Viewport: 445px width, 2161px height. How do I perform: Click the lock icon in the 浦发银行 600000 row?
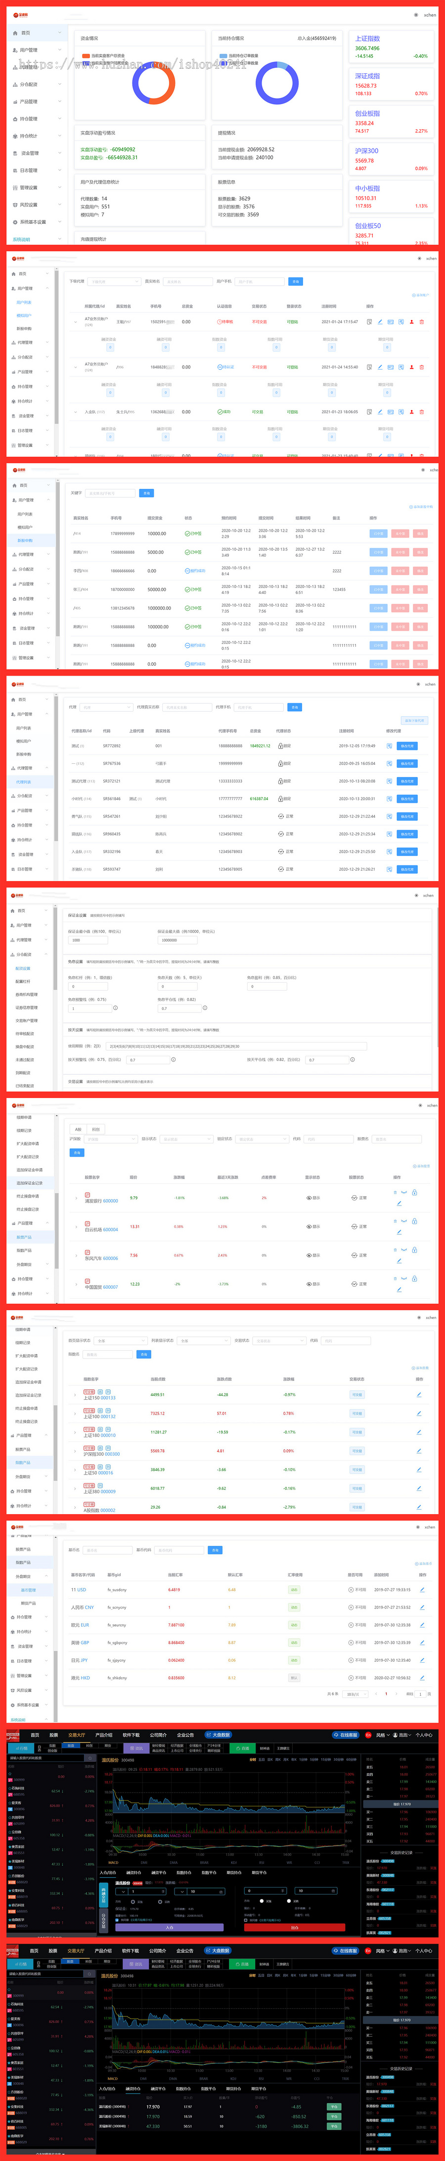pyautogui.click(x=414, y=1192)
